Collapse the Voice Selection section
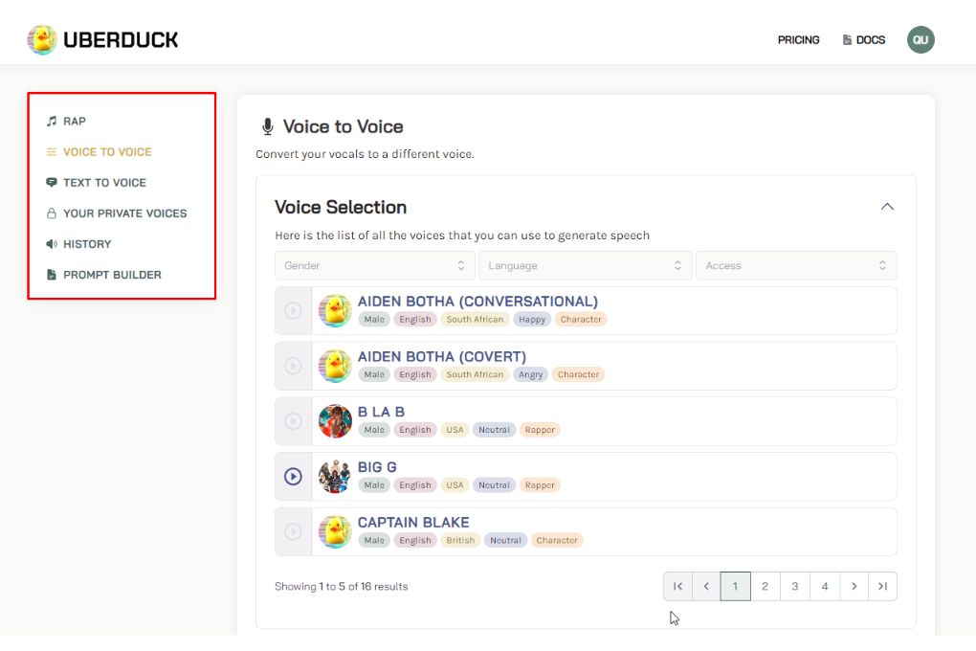Viewport: 976px width, 651px height. coord(887,207)
